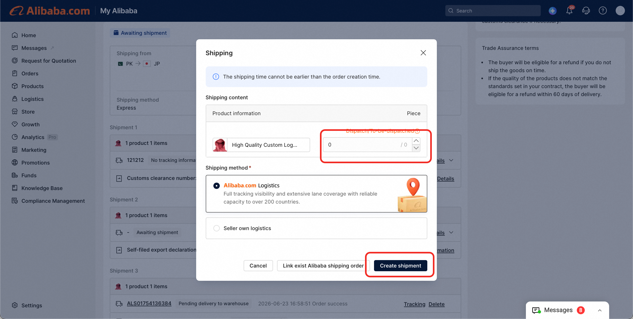Click Details link for customs clearance
The image size is (633, 319).
point(446,179)
